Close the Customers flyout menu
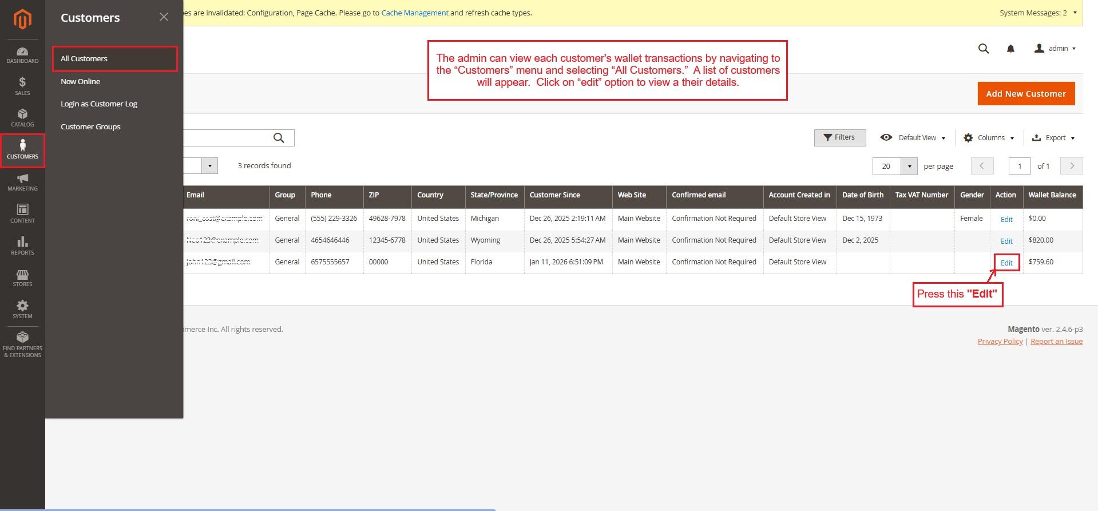The image size is (1098, 511). click(164, 17)
